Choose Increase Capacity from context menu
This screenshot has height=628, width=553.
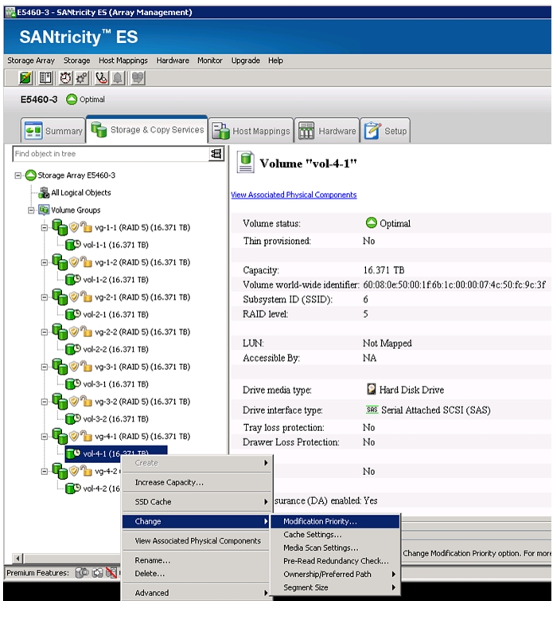197,482
